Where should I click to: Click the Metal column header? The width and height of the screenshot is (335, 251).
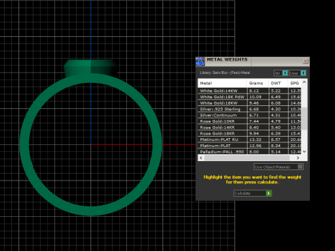coord(222,83)
